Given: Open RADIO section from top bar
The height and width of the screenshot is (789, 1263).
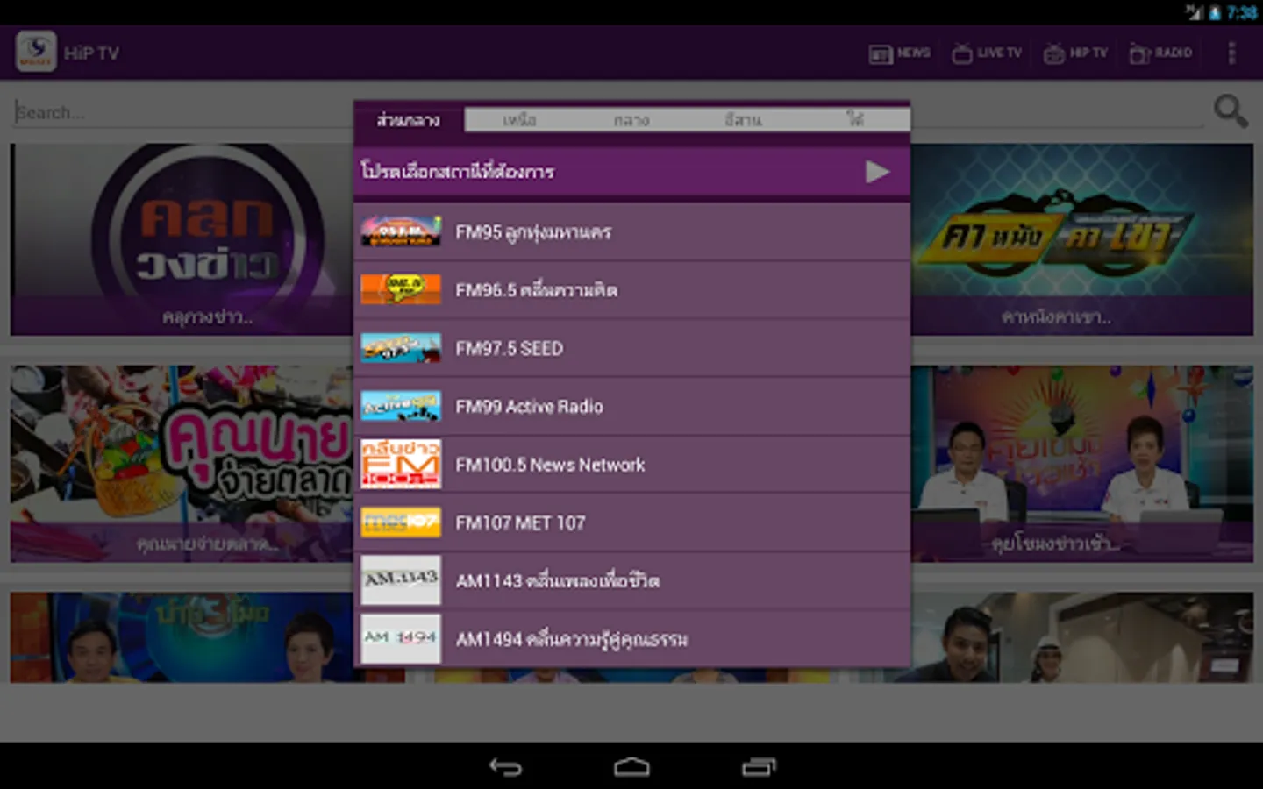Looking at the screenshot, I should coord(1160,53).
